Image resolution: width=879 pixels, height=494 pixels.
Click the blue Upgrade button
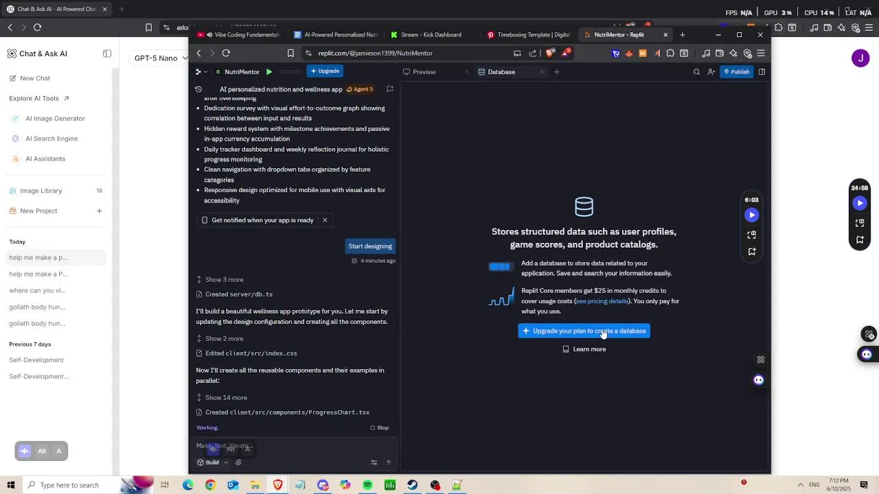325,71
